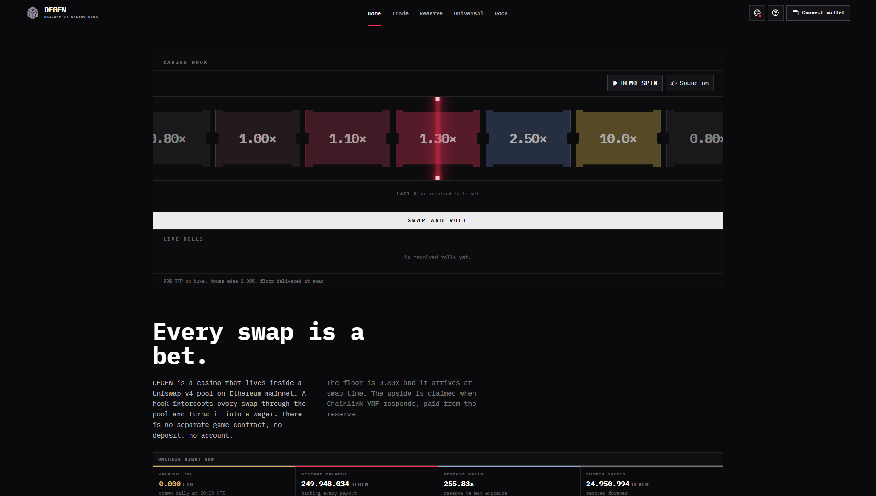The height and width of the screenshot is (496, 876).
Task: Click the DEGEN dice logo icon
Action: (33, 13)
